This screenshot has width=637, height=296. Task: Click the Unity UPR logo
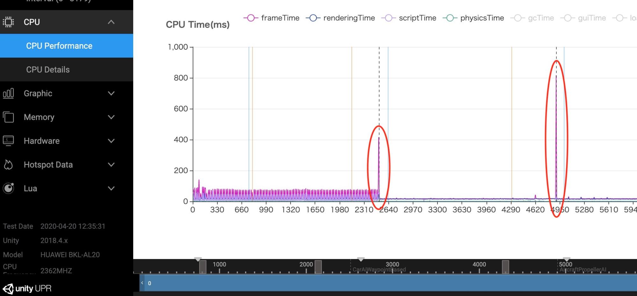point(27,288)
